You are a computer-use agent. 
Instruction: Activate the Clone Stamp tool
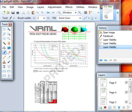point(4,62)
